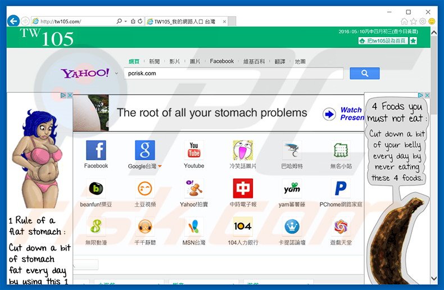This screenshot has height=290, width=444.
Task: Open the MSN台灣 shortcut icon
Action: [194, 226]
